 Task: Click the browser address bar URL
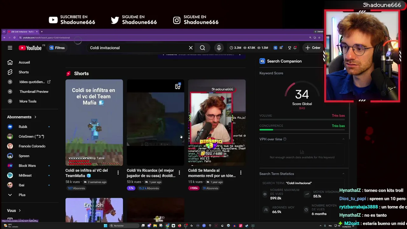click(x=46, y=38)
